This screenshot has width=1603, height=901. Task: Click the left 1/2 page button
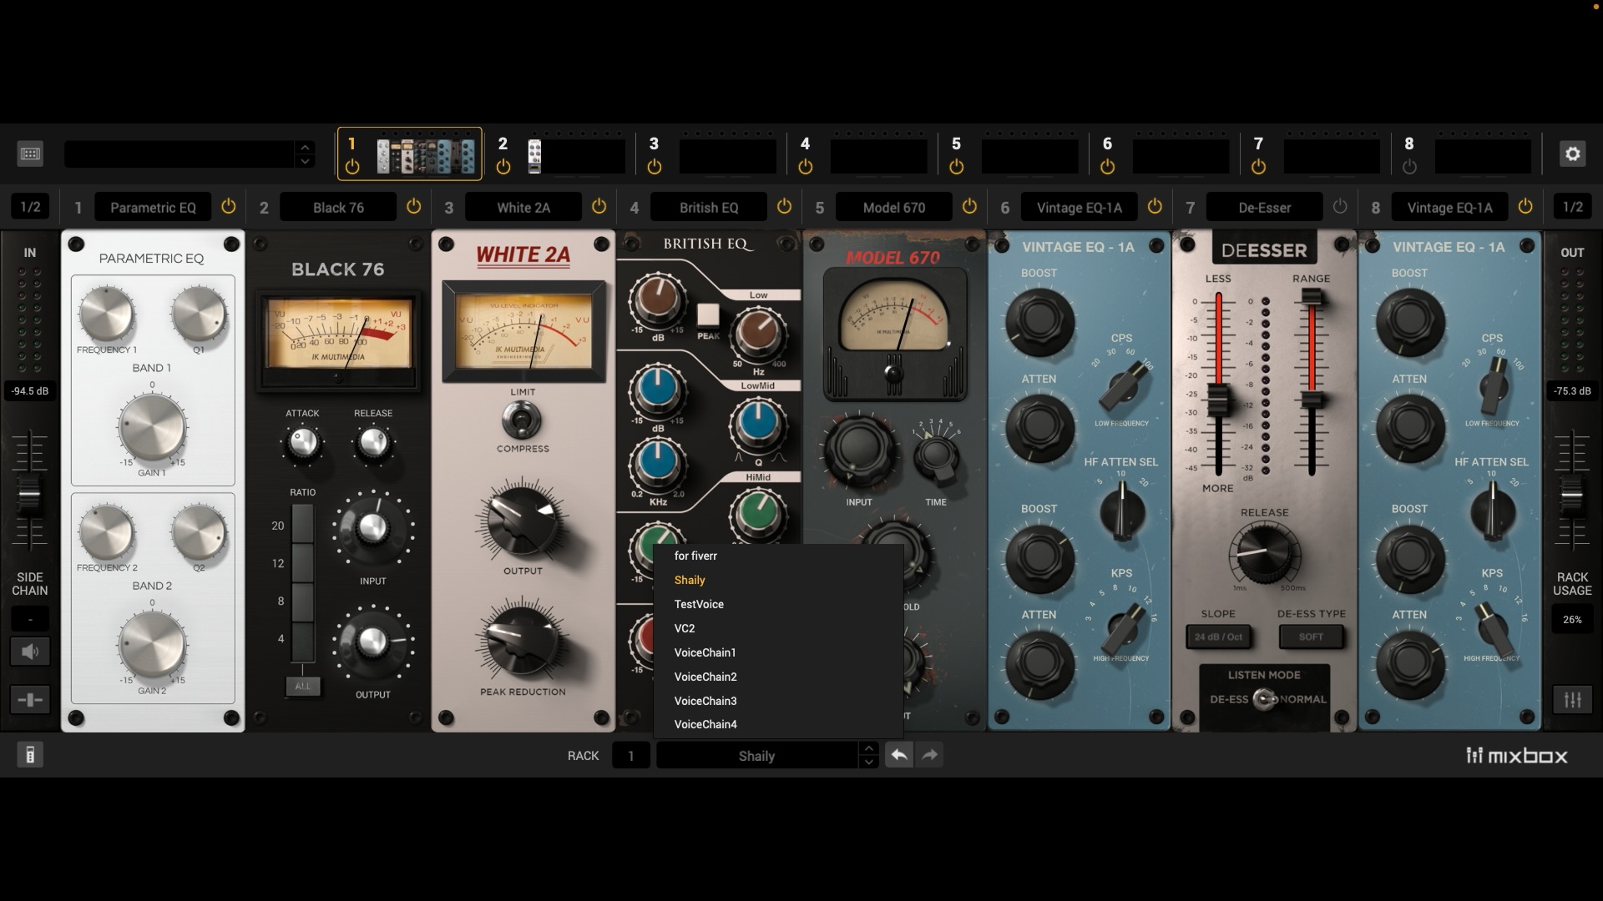tap(30, 207)
